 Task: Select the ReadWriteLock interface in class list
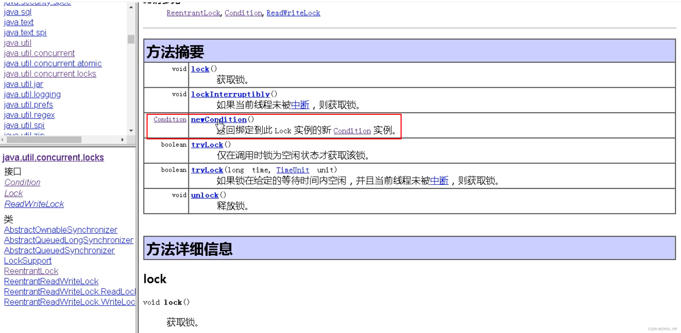[34, 204]
